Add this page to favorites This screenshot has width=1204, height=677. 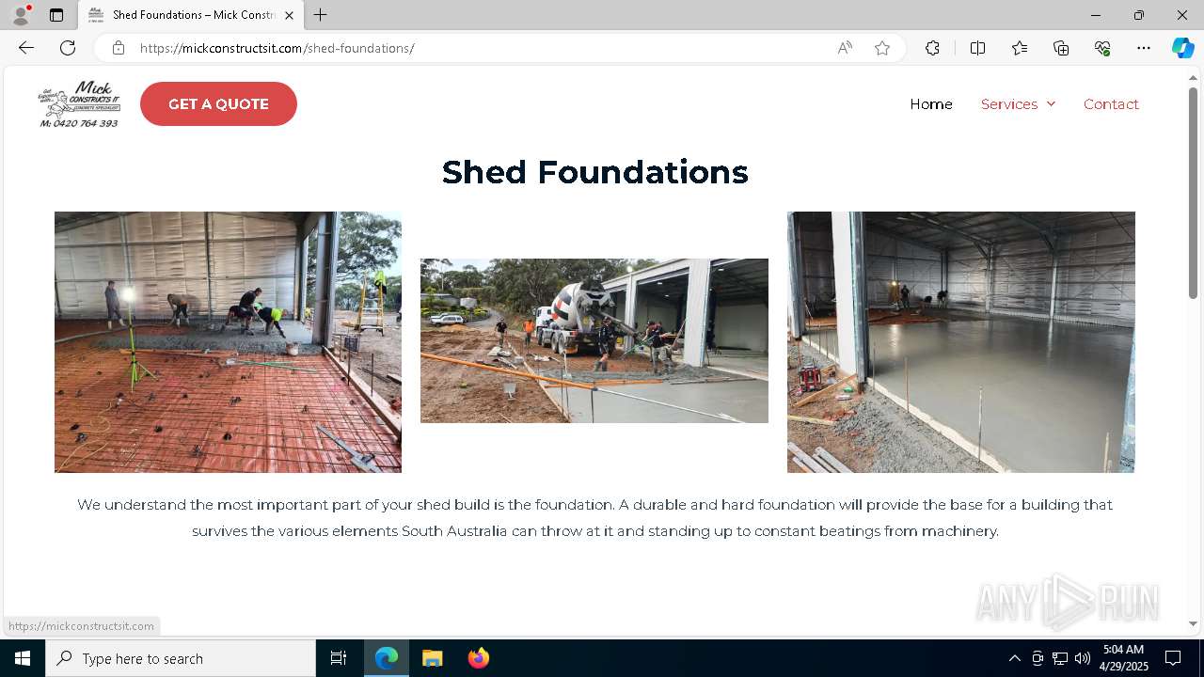click(882, 48)
